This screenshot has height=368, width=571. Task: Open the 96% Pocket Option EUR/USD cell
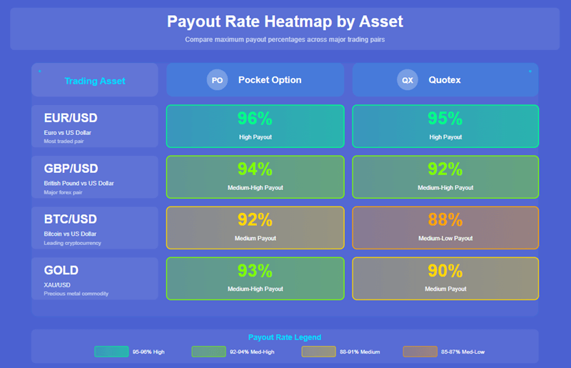click(x=256, y=126)
